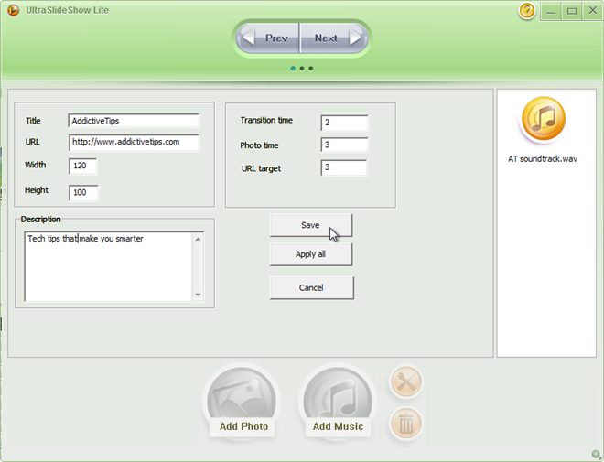Focus the Width field showing 120
The height and width of the screenshot is (462, 604).
(x=82, y=166)
